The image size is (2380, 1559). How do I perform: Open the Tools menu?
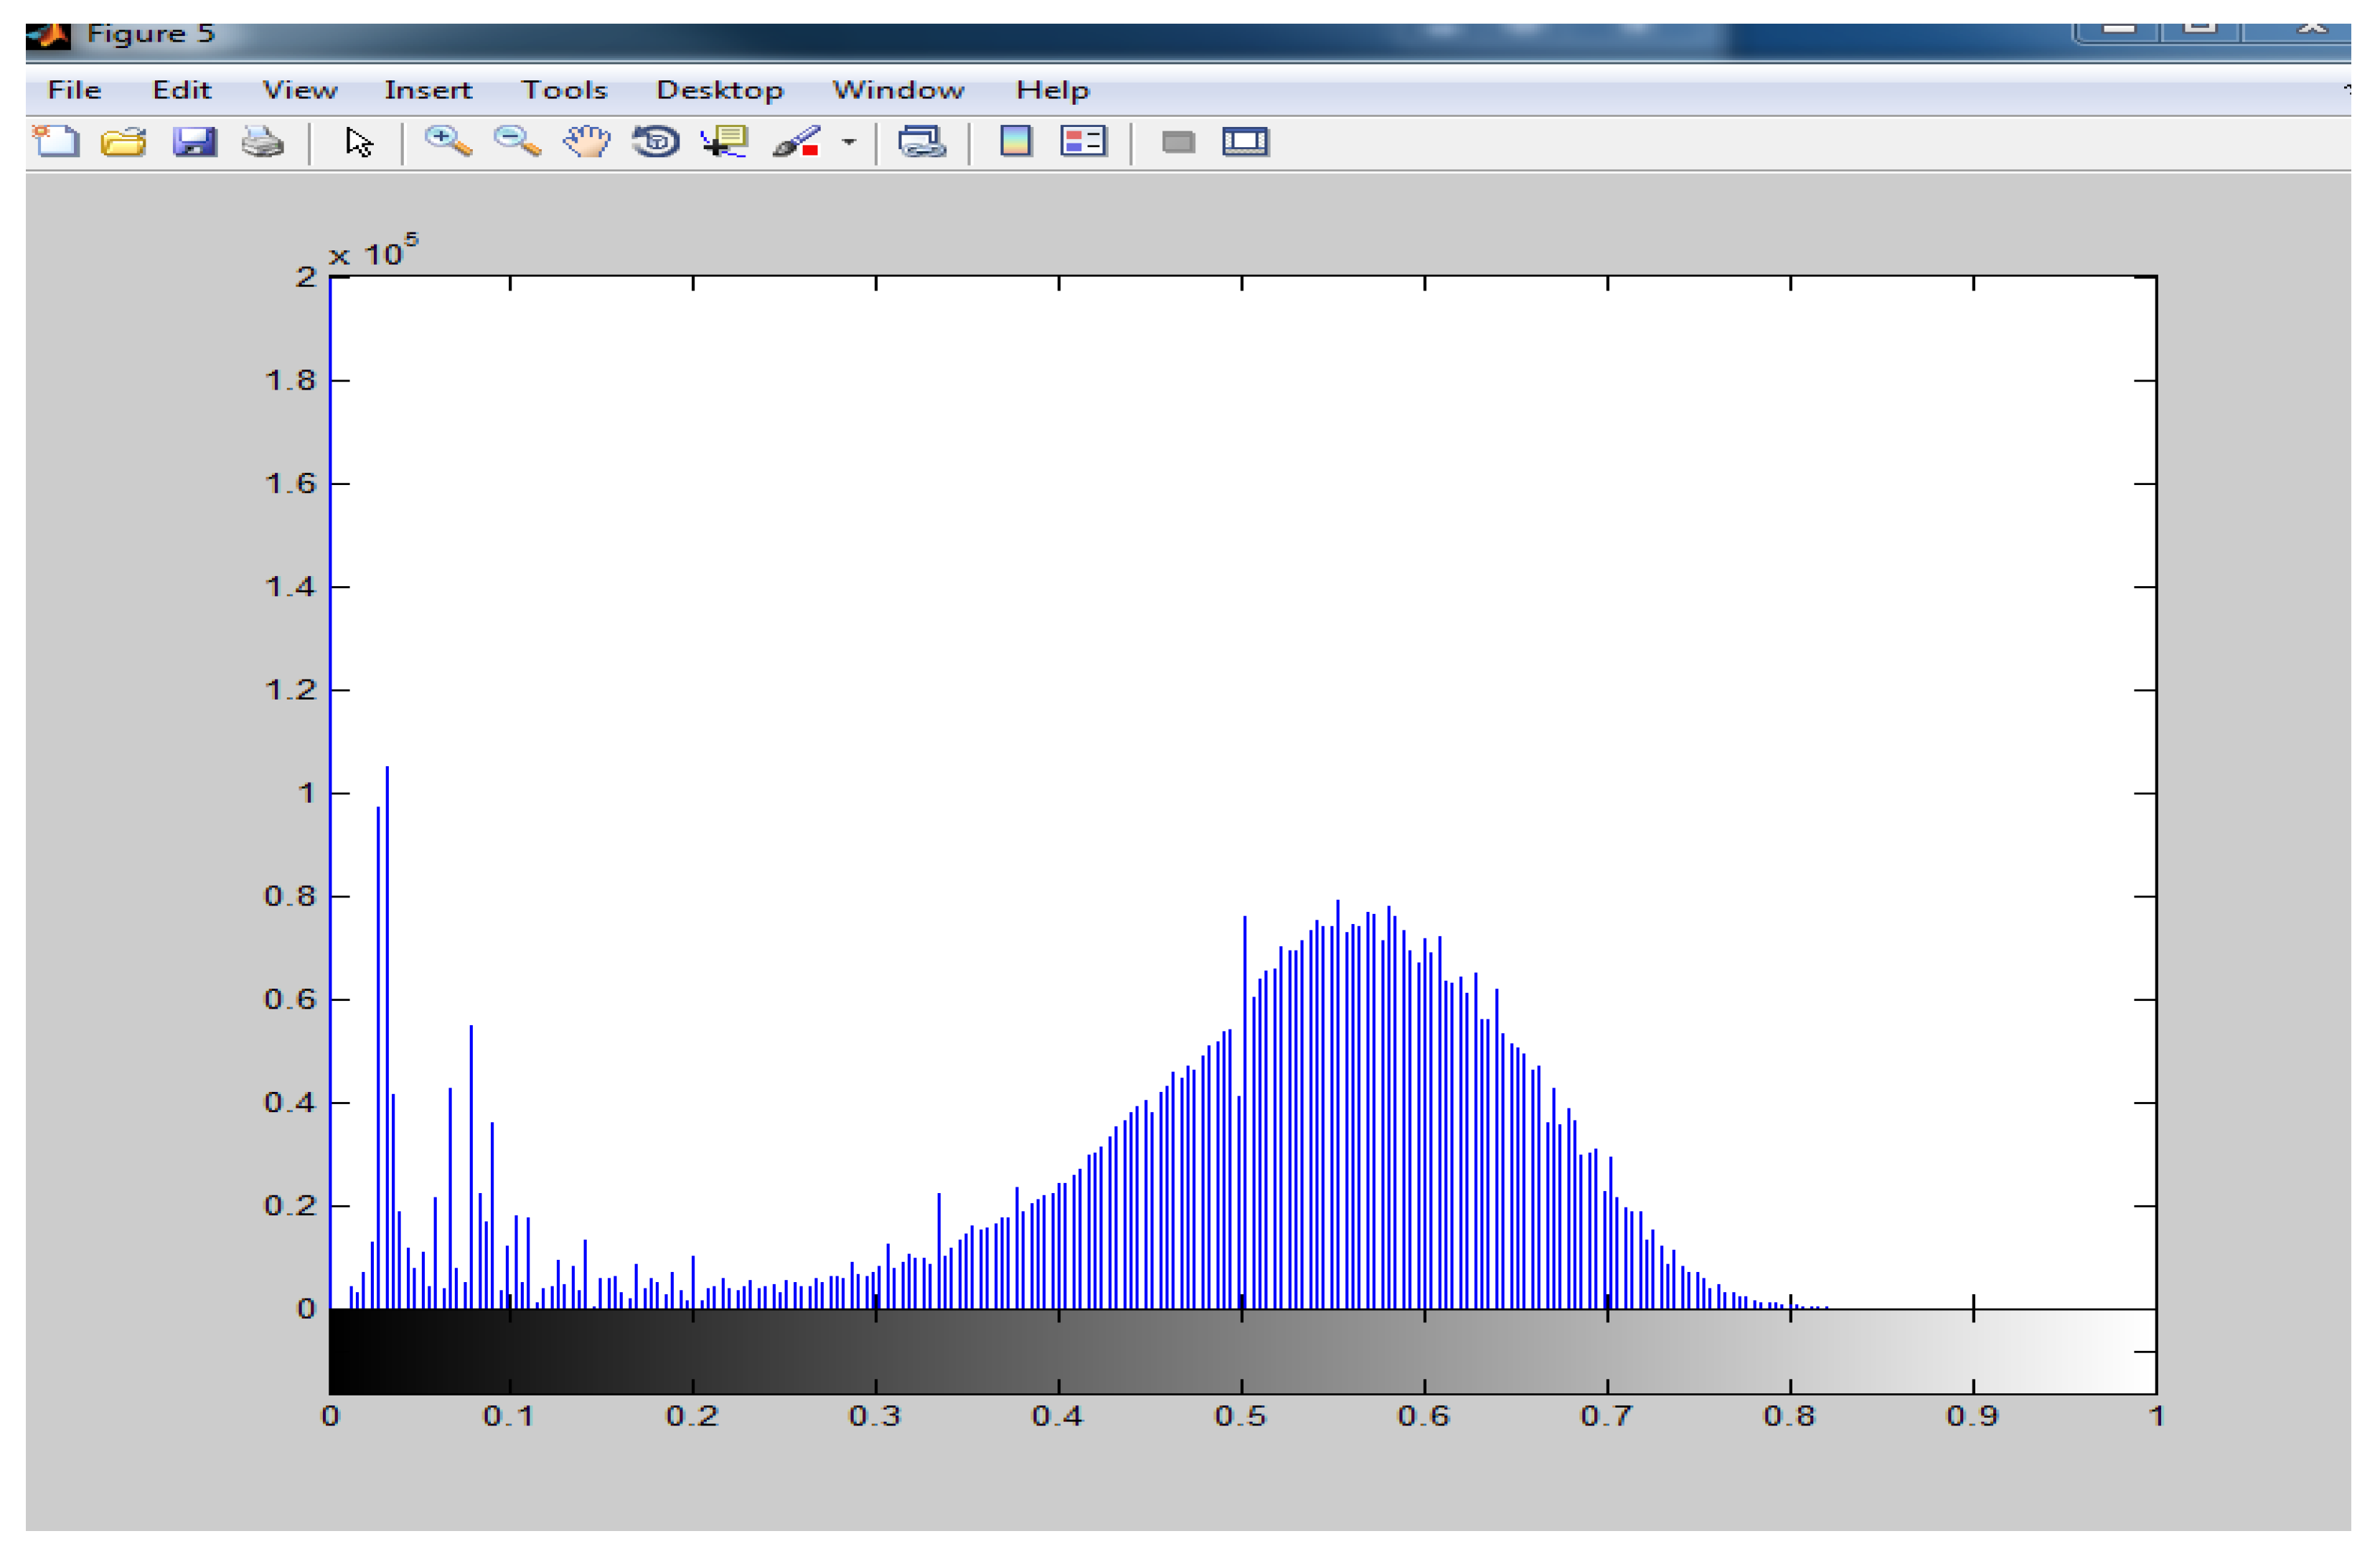[565, 90]
